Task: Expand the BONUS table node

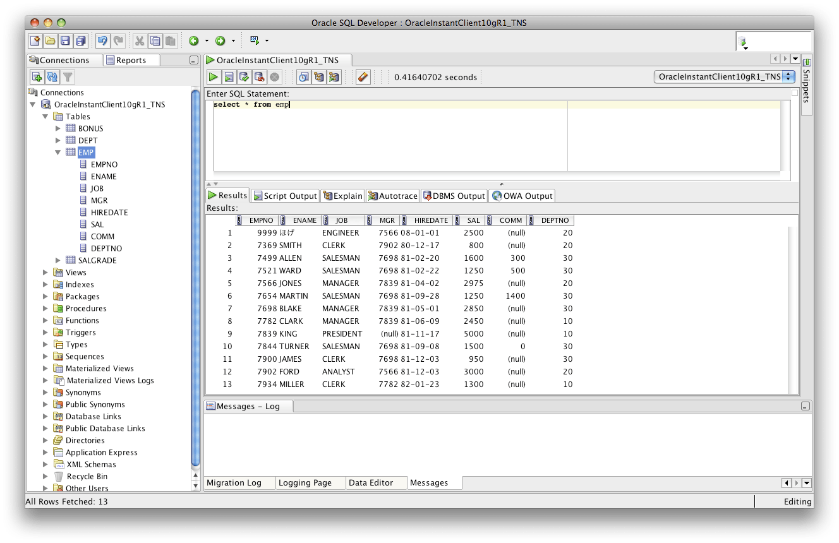Action: (57, 129)
